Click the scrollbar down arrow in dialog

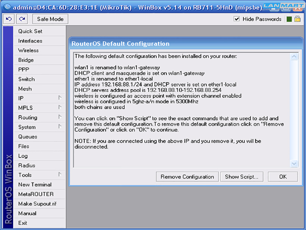tap(294, 163)
